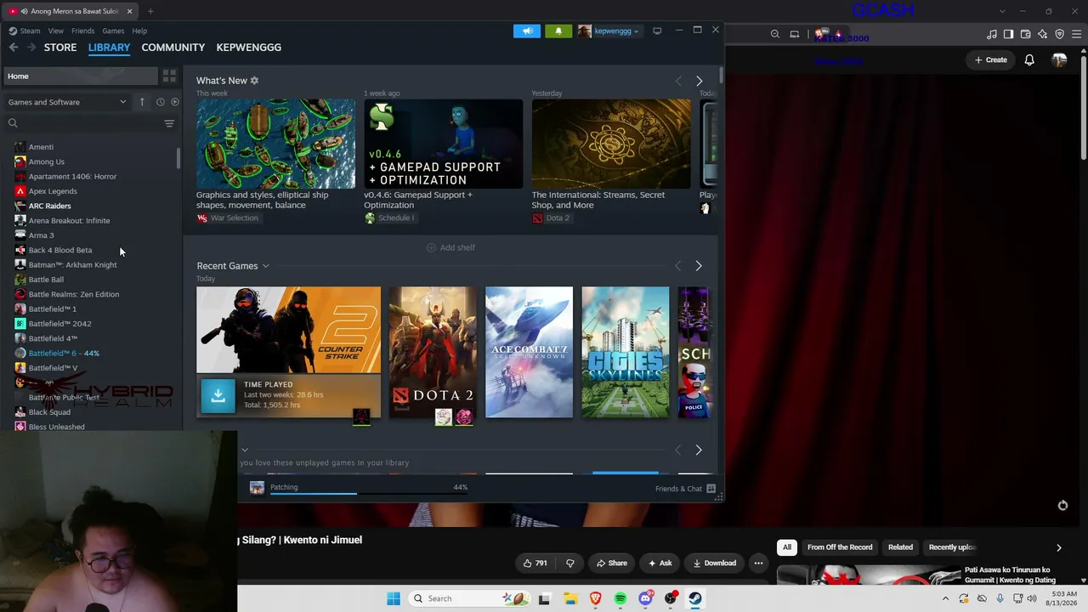Expand Recent Games shelf dropdown
This screenshot has width=1088, height=612.
[265, 266]
